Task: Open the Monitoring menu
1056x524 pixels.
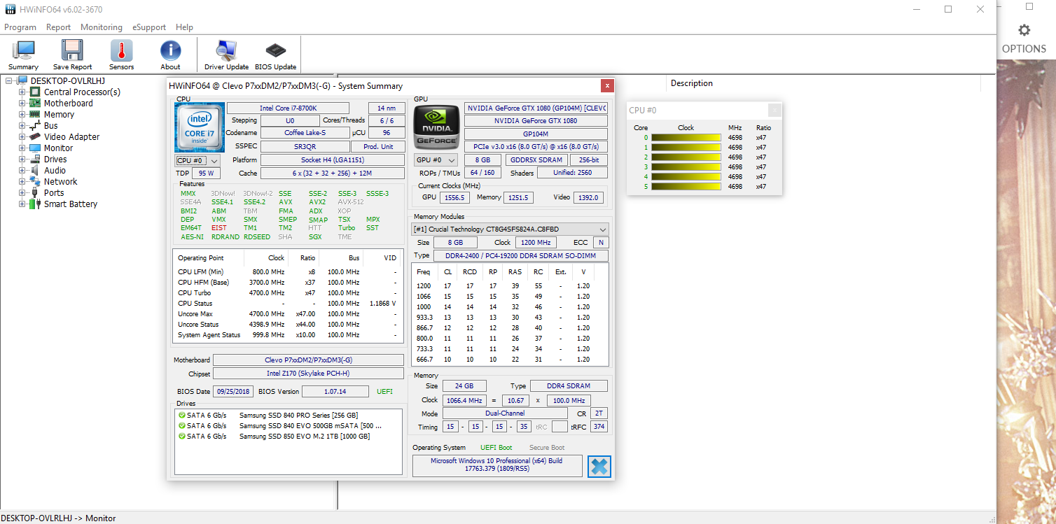Action: (102, 27)
